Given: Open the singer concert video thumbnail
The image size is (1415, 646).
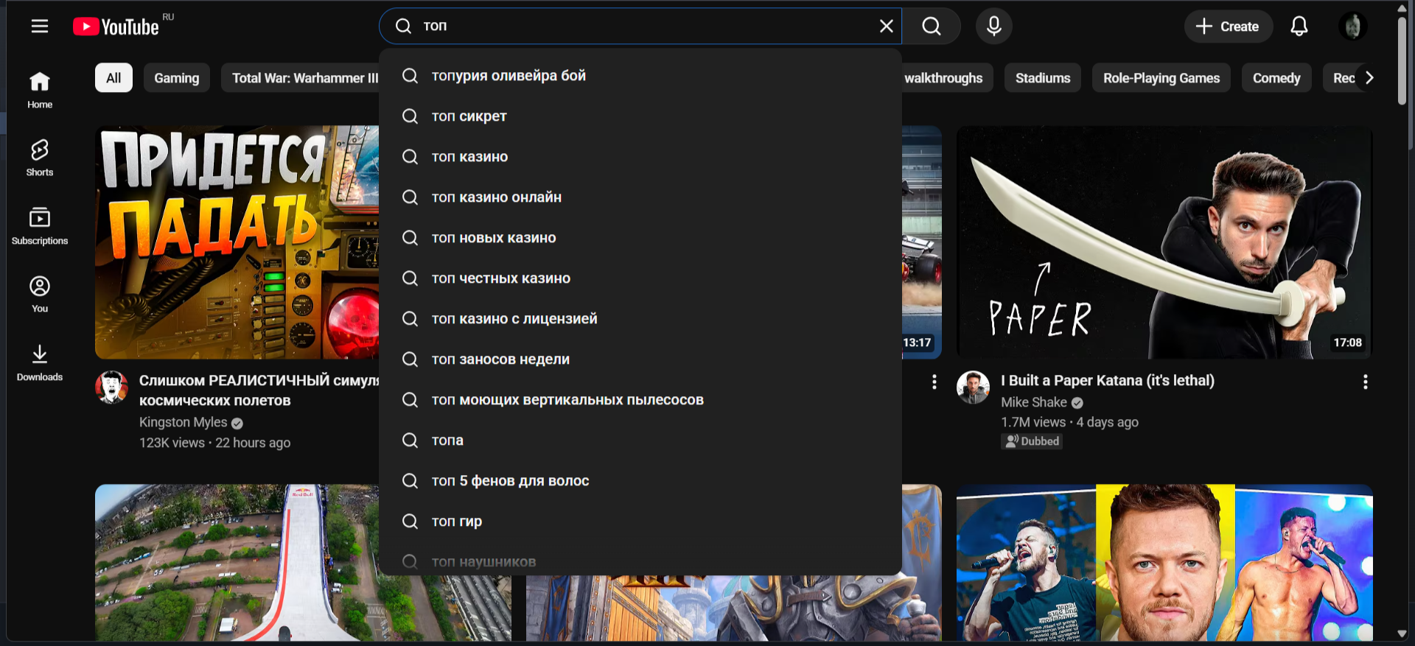Looking at the screenshot, I should pyautogui.click(x=1164, y=563).
